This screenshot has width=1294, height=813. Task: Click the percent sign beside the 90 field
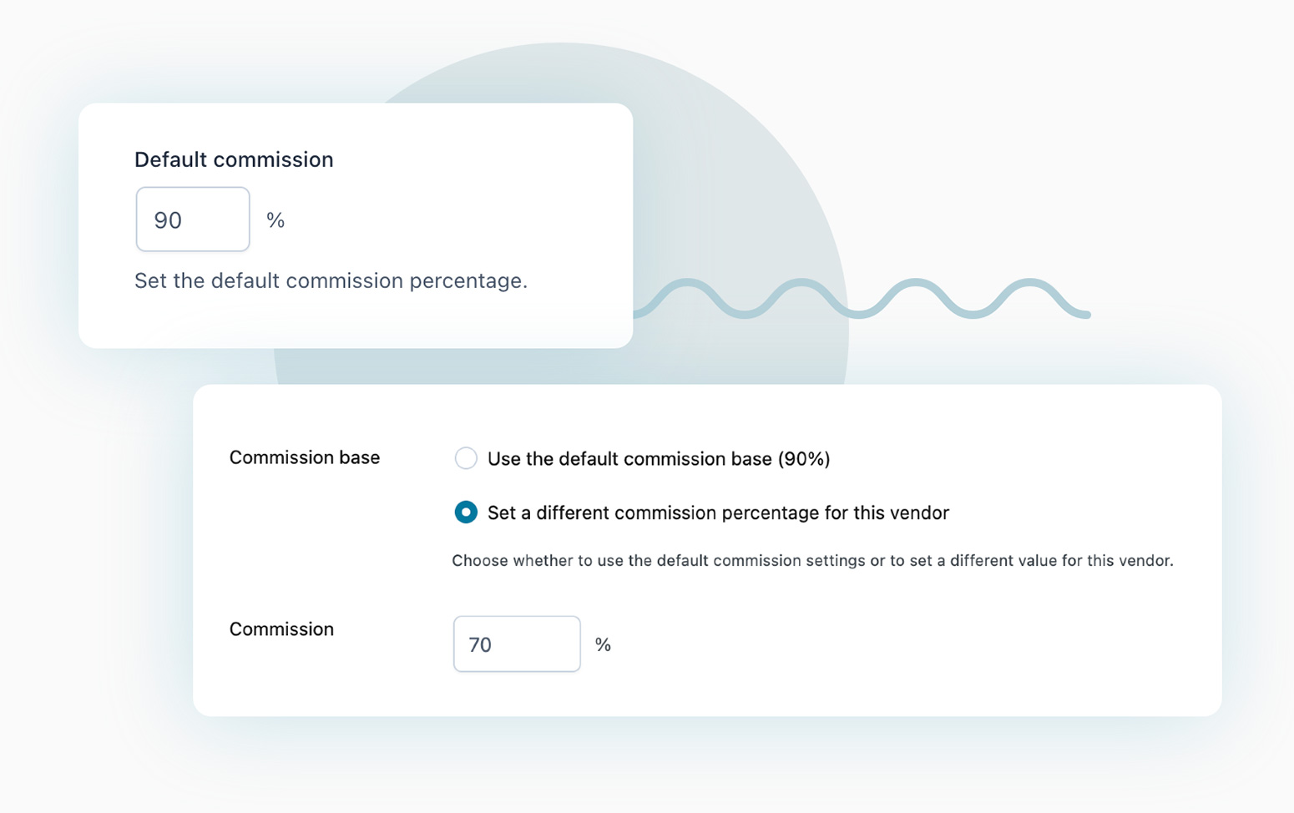pos(275,220)
